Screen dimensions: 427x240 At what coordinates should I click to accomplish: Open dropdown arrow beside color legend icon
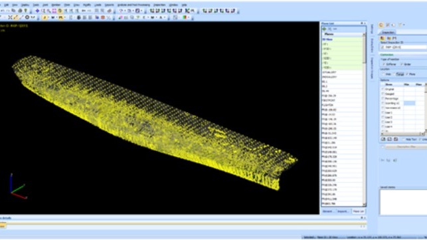pyautogui.click(x=189, y=17)
